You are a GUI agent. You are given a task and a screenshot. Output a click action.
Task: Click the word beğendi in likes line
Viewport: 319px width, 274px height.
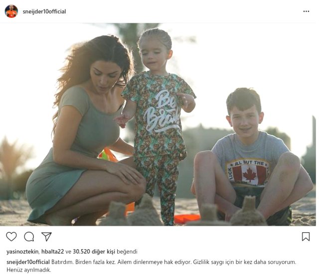(127, 252)
